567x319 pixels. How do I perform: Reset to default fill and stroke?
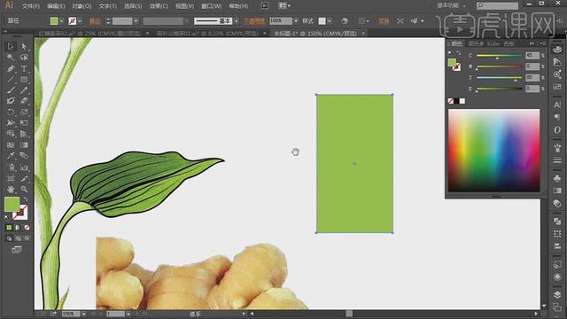pos(6,217)
